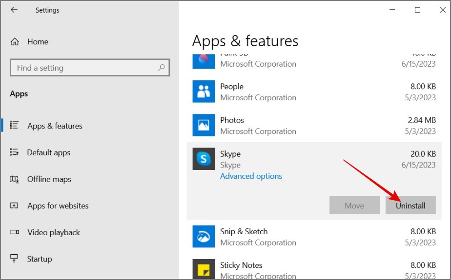The width and height of the screenshot is (451, 280).
Task: Open Video playback section
Action: [x=54, y=232]
